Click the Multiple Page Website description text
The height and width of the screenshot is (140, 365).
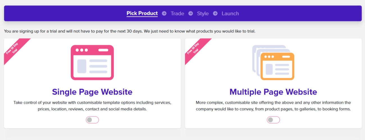(x=273, y=106)
